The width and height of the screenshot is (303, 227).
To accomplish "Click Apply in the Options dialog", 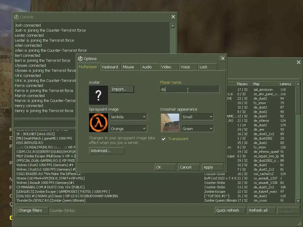I will tap(212, 167).
